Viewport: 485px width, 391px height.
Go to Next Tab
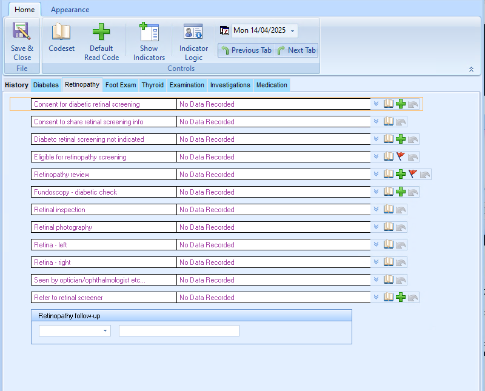click(x=296, y=50)
